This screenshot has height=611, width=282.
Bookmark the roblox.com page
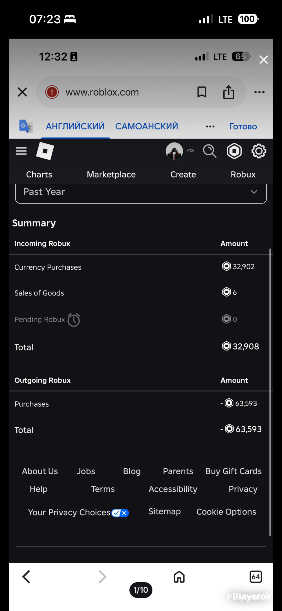coord(202,92)
